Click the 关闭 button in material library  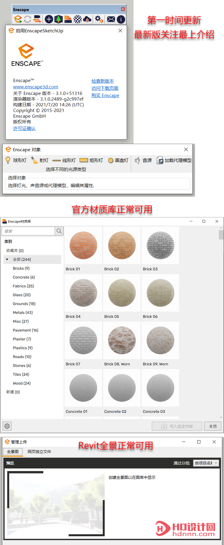(x=213, y=426)
